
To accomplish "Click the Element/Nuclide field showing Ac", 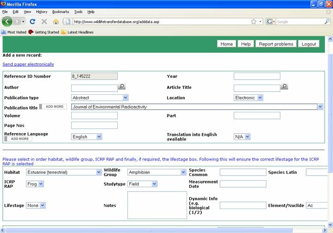I will pos(317,205).
